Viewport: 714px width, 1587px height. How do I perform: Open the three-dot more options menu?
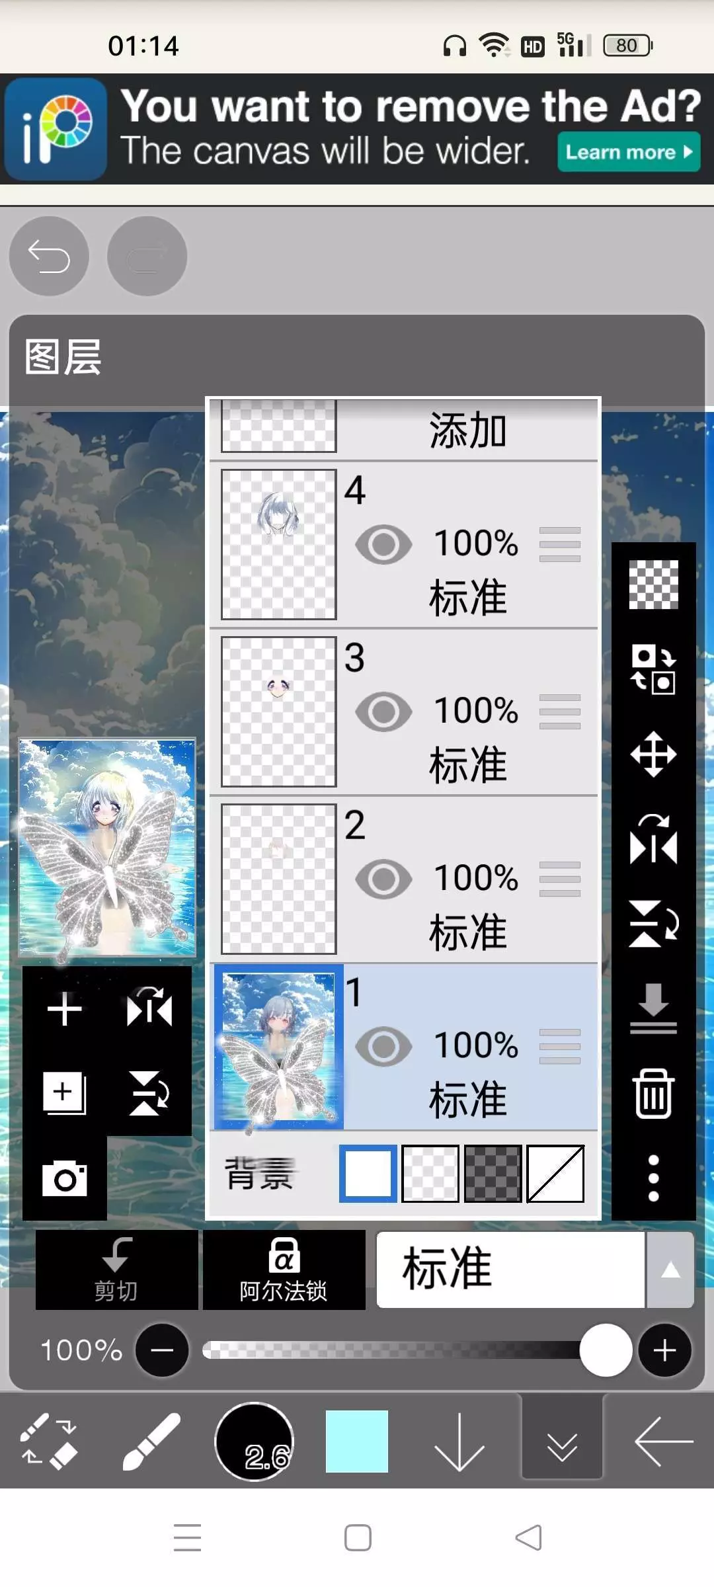(653, 1178)
